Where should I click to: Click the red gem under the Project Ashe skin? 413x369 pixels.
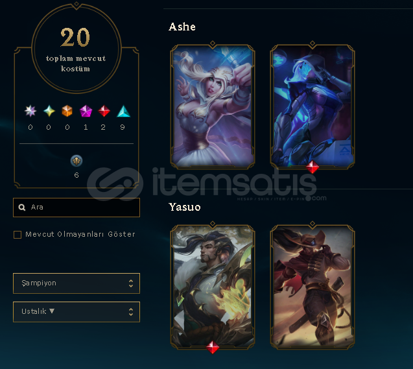pyautogui.click(x=313, y=167)
